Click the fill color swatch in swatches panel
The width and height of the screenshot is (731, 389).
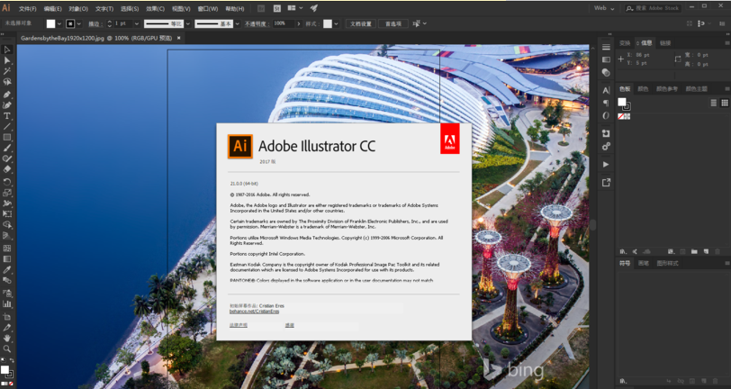(x=622, y=102)
